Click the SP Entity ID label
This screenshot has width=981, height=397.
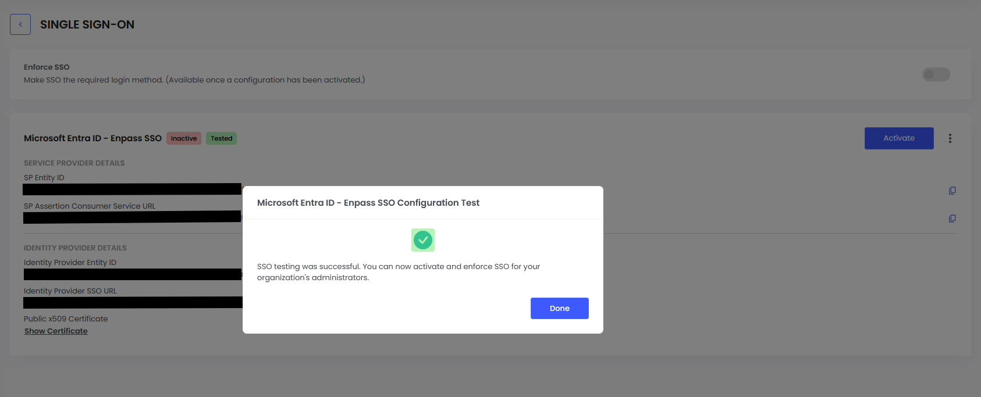tap(44, 178)
